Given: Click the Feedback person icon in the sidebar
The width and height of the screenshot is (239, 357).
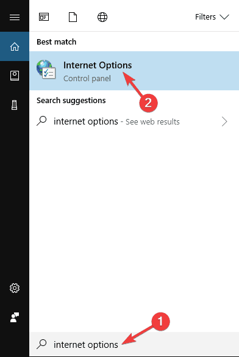Looking at the screenshot, I should point(15,317).
